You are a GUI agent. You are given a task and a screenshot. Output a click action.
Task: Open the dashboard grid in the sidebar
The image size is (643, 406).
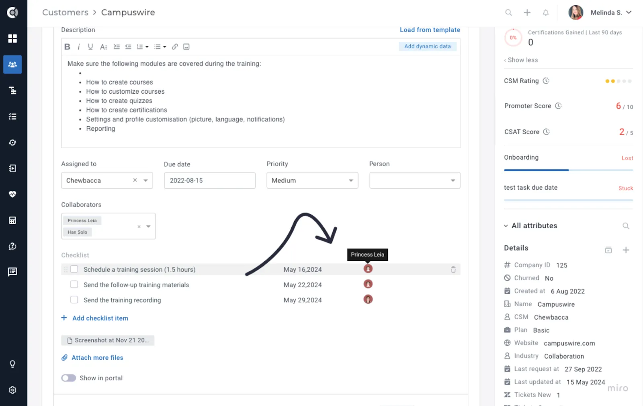click(x=12, y=39)
